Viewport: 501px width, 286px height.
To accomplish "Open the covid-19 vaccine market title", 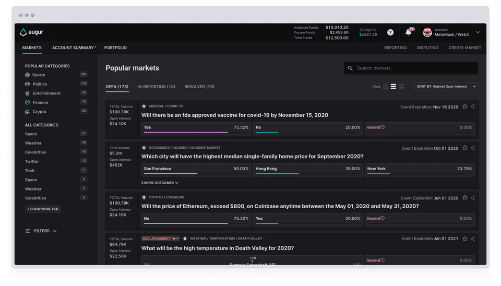I will click(x=234, y=115).
